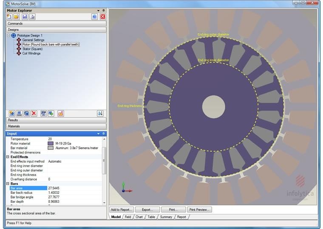Click the Print... button

click(173, 209)
